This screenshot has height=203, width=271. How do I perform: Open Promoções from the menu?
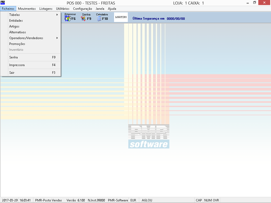tap(17, 44)
